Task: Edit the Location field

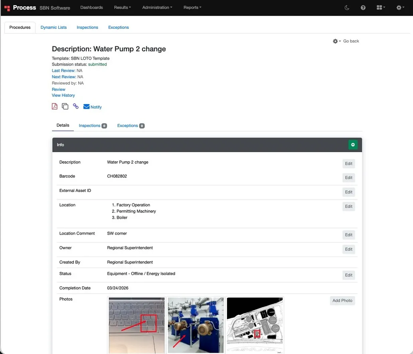Action: [348, 206]
